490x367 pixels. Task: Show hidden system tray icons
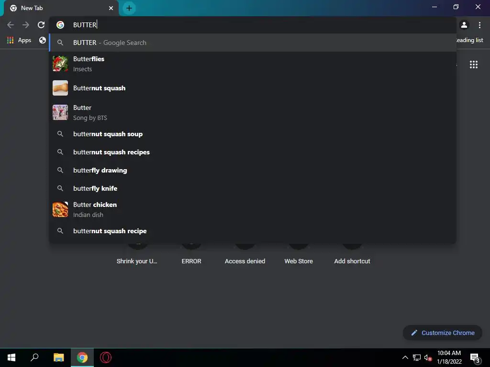point(405,357)
